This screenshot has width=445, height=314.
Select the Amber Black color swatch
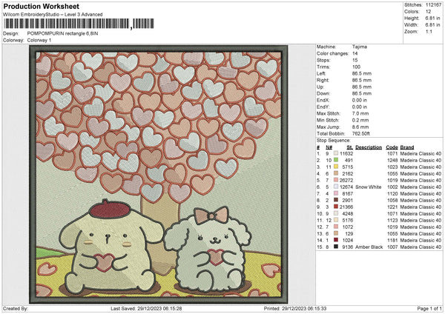(336, 247)
